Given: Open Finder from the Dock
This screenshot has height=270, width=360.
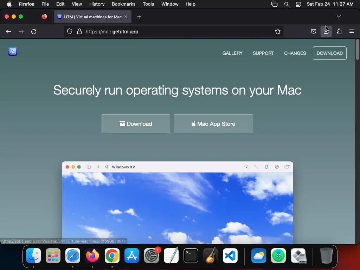Looking at the screenshot, I should pos(33,256).
